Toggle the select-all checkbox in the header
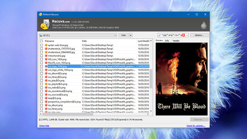This screenshot has width=247, height=139. click(42, 41)
